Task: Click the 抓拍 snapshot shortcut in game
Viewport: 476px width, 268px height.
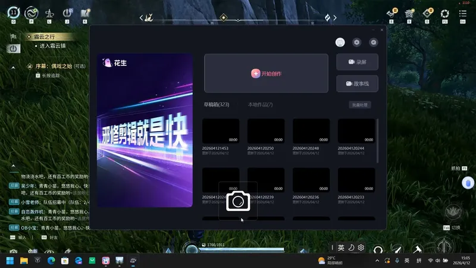Action: click(x=459, y=169)
